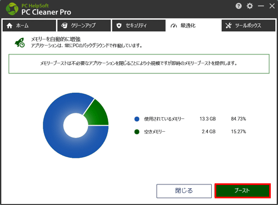This screenshot has width=278, height=205.
Task: Click the rocket memory boost icon
Action: coord(19,42)
